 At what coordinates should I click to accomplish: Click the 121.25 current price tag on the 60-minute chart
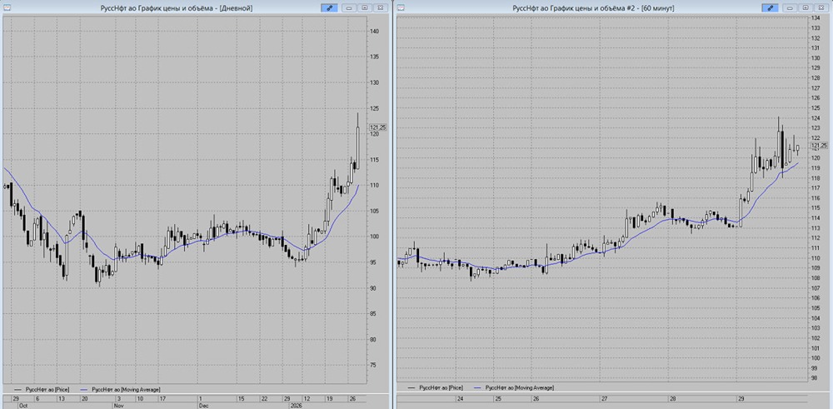[821, 146]
